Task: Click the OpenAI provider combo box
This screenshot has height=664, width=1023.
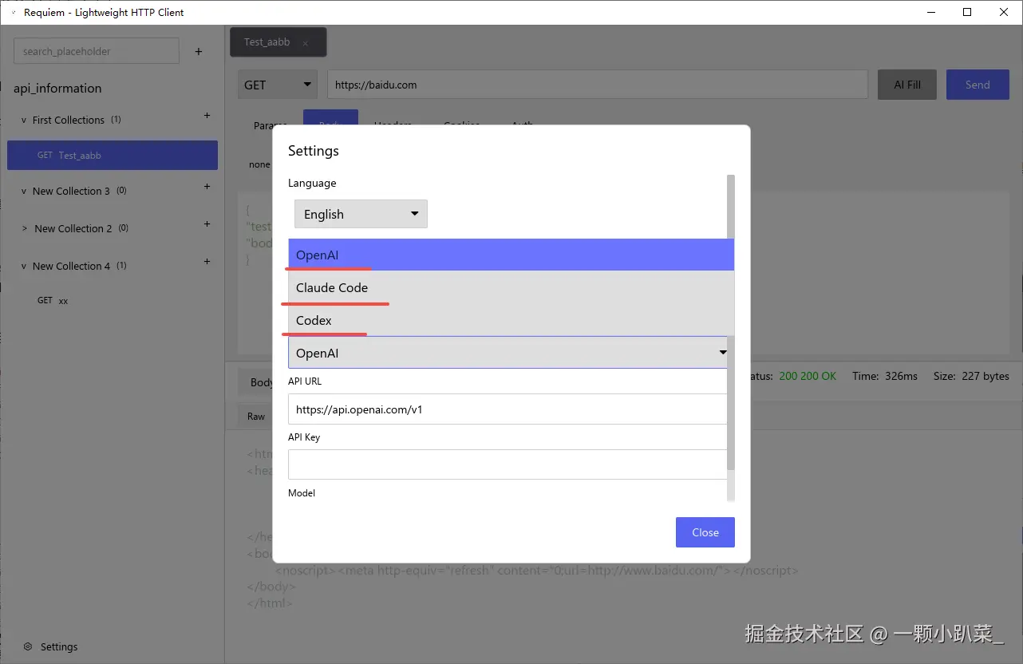Action: [x=508, y=353]
